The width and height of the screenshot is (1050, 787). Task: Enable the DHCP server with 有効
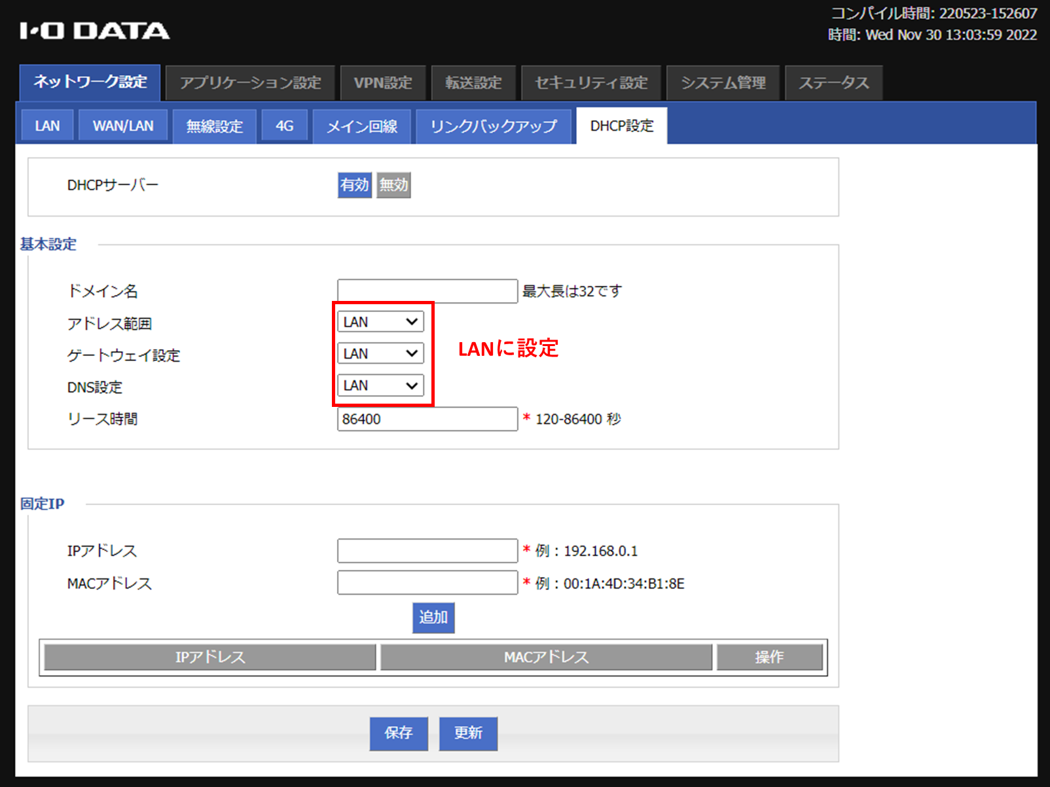pos(354,185)
